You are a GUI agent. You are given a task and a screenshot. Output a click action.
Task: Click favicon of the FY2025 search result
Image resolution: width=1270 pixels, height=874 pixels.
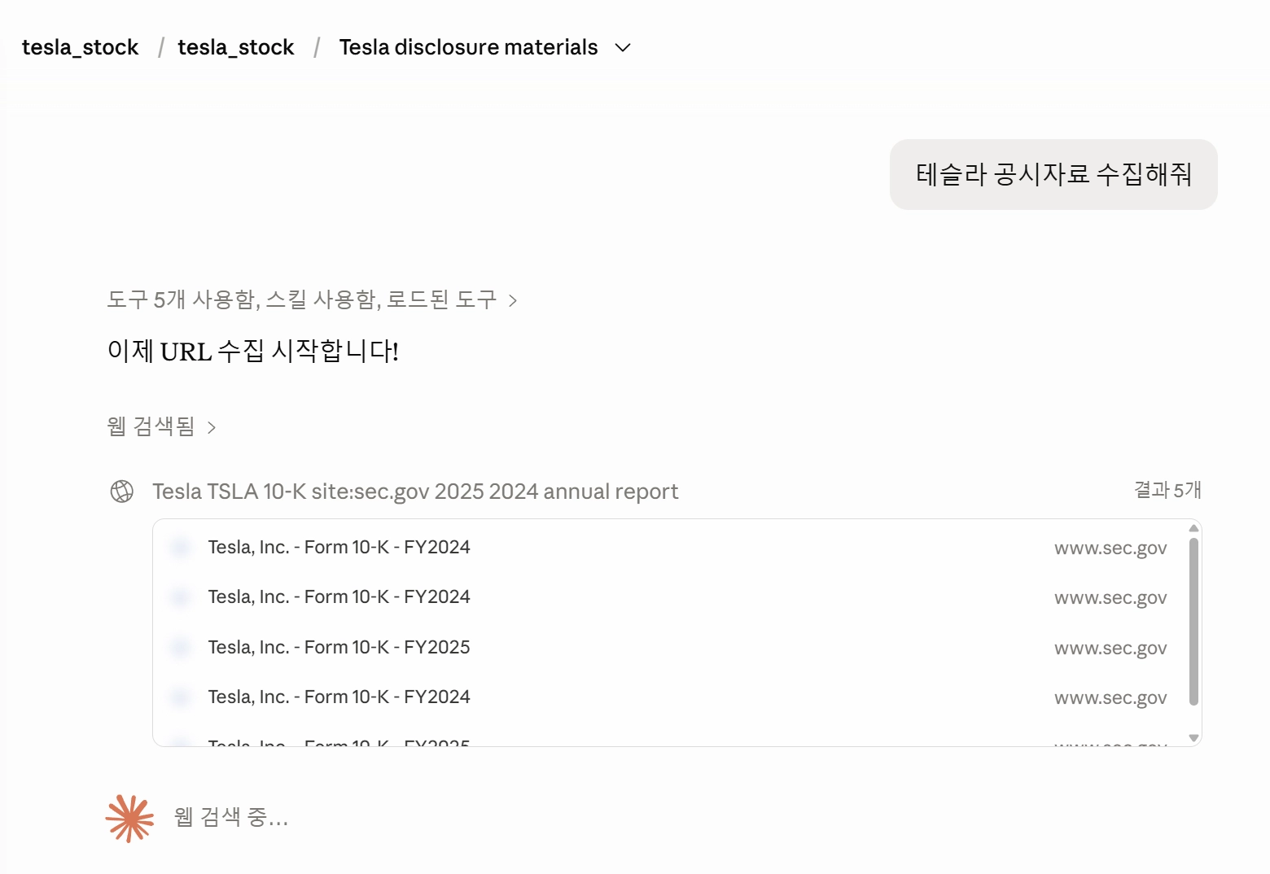click(x=181, y=648)
